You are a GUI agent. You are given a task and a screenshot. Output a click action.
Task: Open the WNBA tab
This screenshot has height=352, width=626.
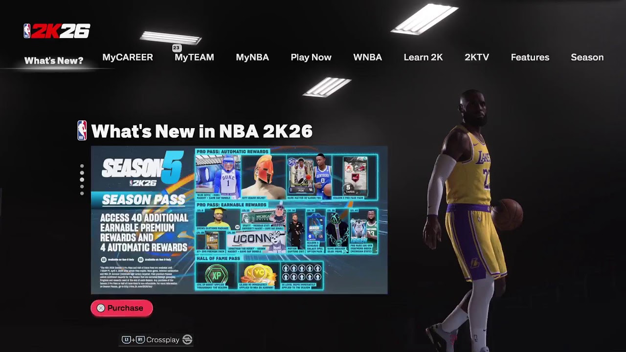[x=367, y=57]
